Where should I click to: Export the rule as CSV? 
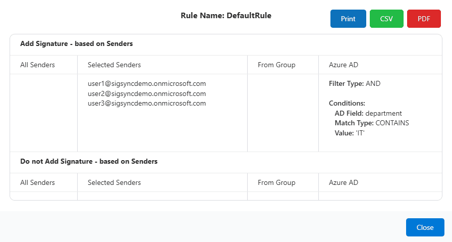[x=386, y=19]
